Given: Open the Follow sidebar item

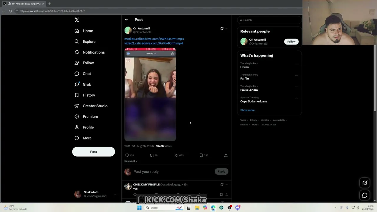Looking at the screenshot, I should 84,63.
